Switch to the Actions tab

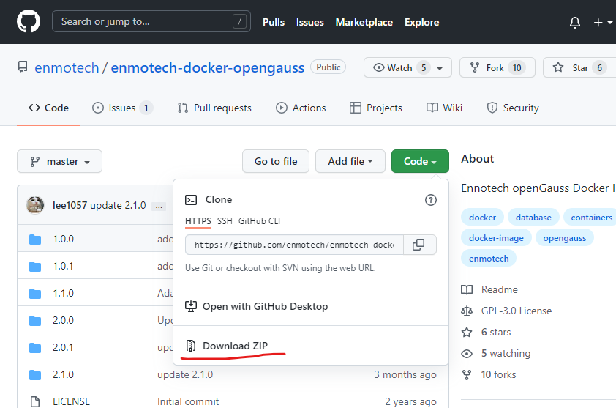point(301,108)
